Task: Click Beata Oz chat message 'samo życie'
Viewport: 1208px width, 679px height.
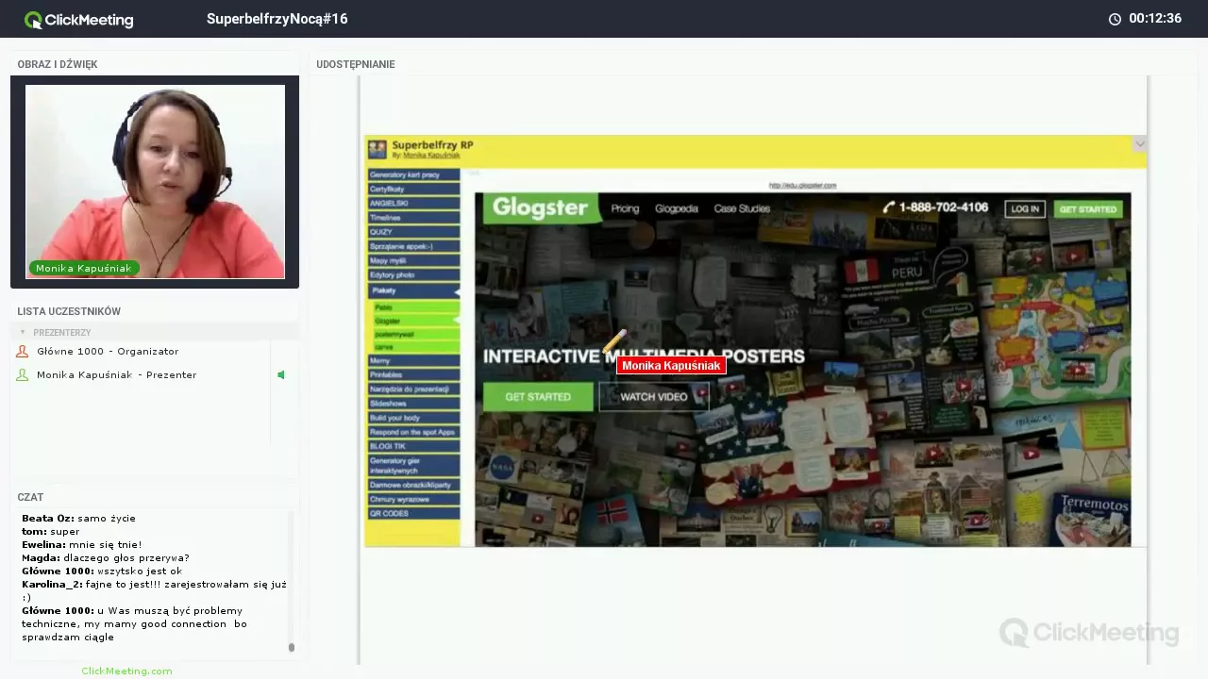Action: (78, 518)
